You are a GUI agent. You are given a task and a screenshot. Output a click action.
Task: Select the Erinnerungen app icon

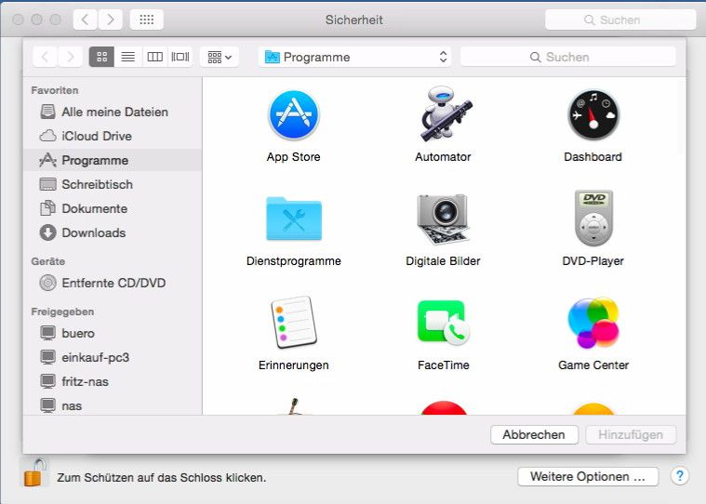[x=294, y=324]
